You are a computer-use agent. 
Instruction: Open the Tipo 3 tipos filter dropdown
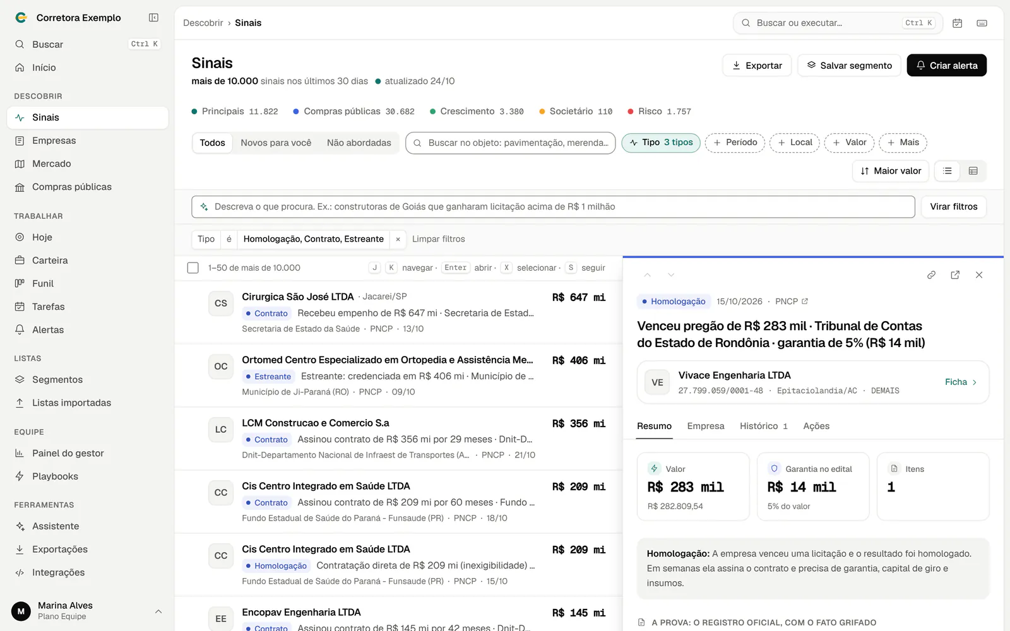661,143
